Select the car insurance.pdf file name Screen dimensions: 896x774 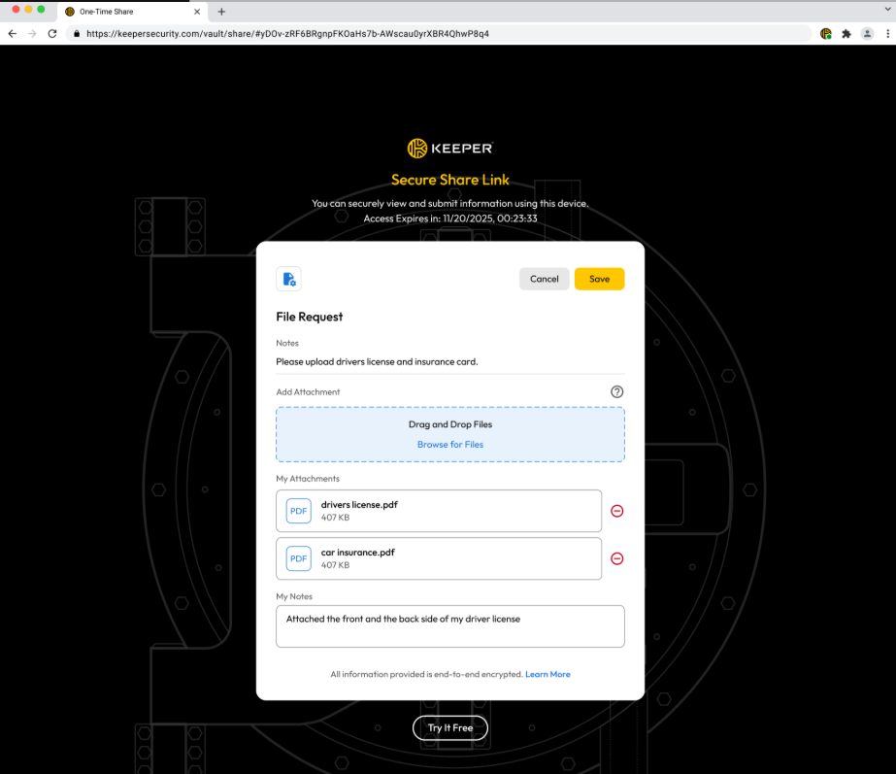tap(357, 553)
